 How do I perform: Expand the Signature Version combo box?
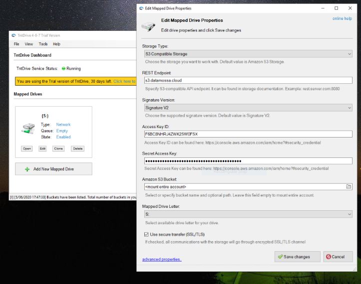pos(248,108)
